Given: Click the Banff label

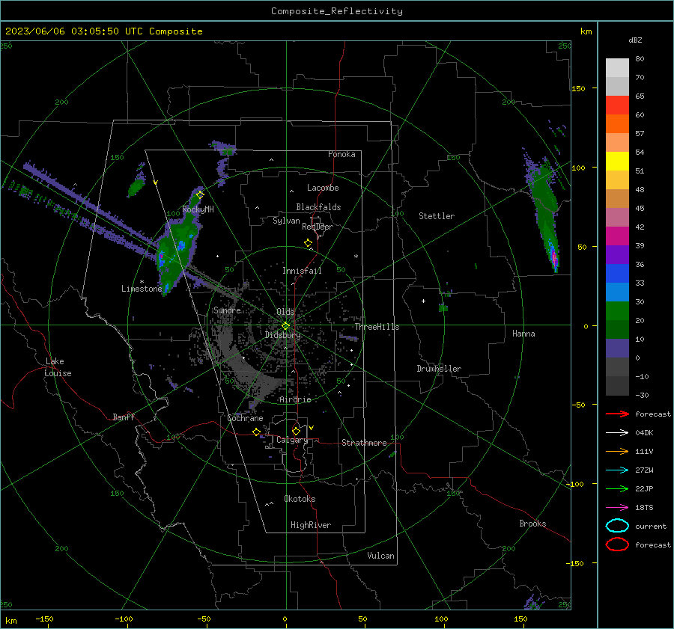Looking at the screenshot, I should coord(124,417).
